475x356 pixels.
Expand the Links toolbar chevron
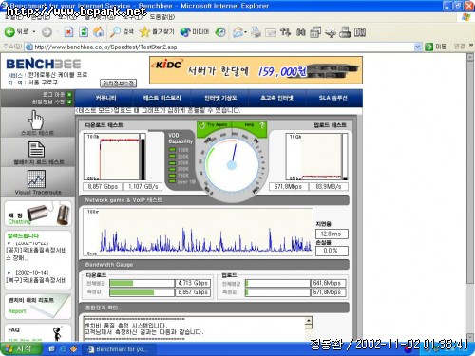471,46
